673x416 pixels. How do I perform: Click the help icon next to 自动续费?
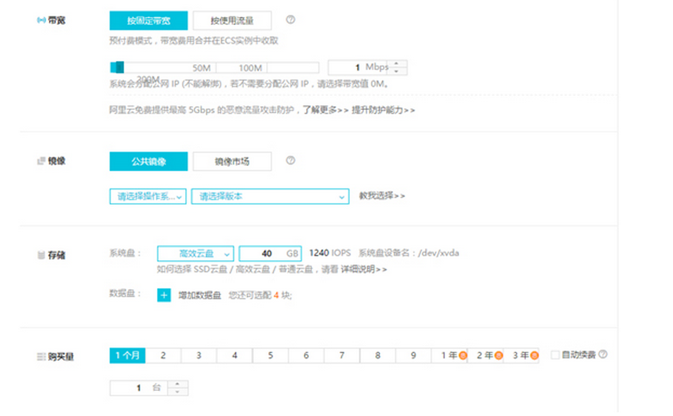tap(602, 355)
